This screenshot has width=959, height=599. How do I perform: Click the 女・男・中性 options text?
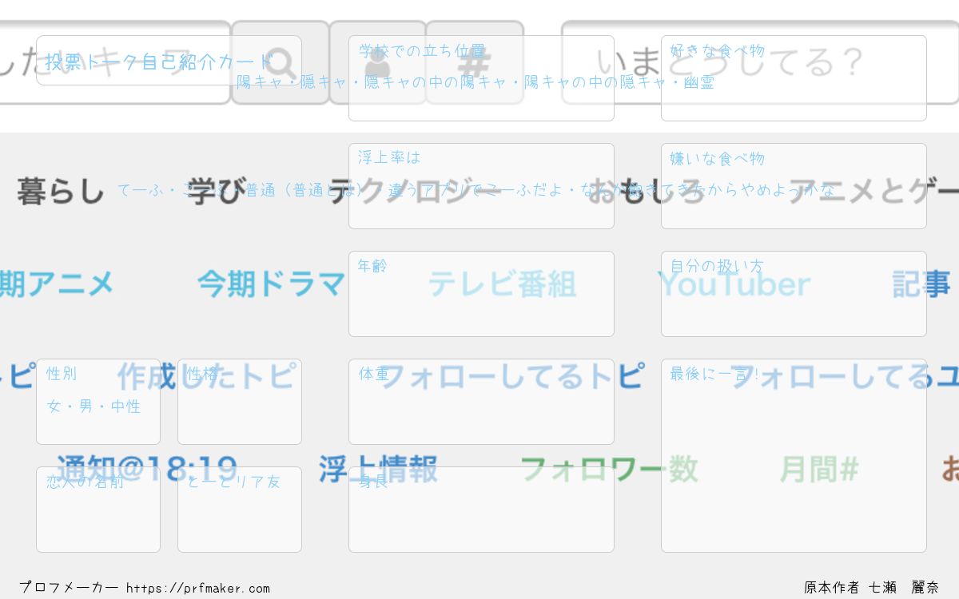(x=94, y=407)
